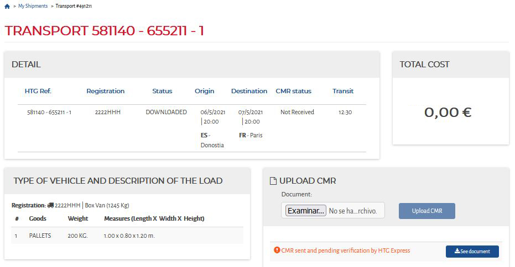Click the Status column header
The image size is (515, 267).
[162, 91]
